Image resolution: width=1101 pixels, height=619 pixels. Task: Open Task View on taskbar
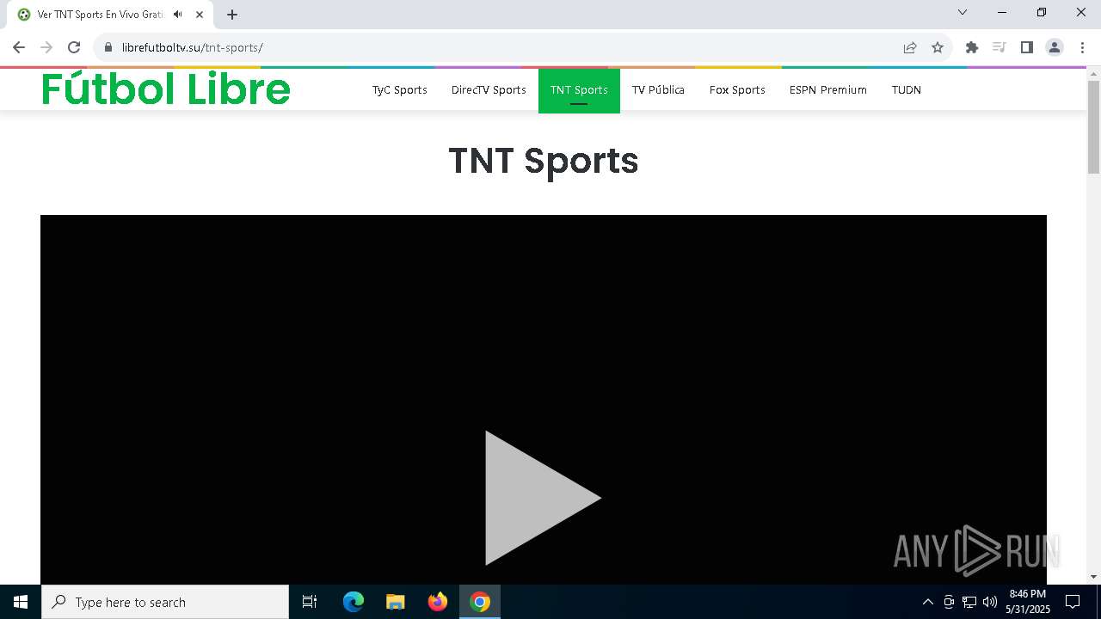(310, 602)
